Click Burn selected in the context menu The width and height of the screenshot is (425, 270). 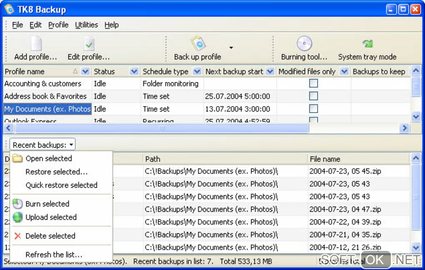[x=47, y=204]
